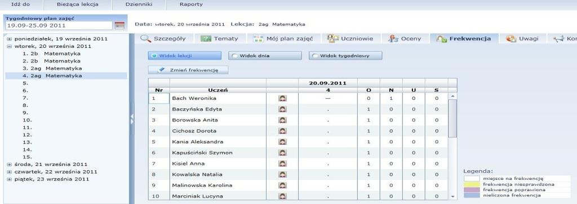This screenshot has height=204, width=577.
Task: Switch to the Uwagi tab
Action: click(x=522, y=39)
